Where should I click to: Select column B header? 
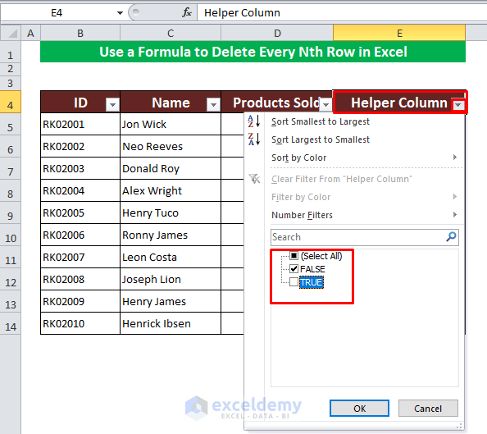pyautogui.click(x=80, y=33)
